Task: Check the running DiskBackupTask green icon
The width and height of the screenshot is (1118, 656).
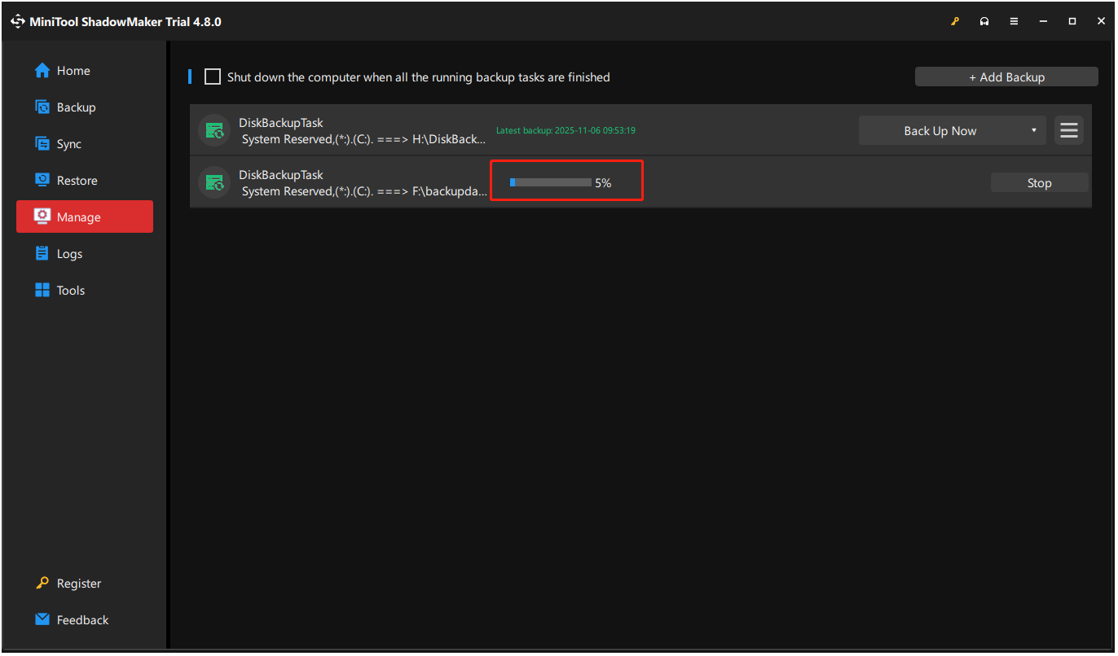Action: pos(213,182)
